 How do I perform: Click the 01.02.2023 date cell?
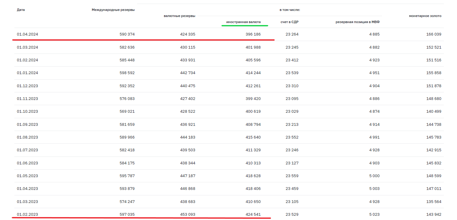click(27, 215)
